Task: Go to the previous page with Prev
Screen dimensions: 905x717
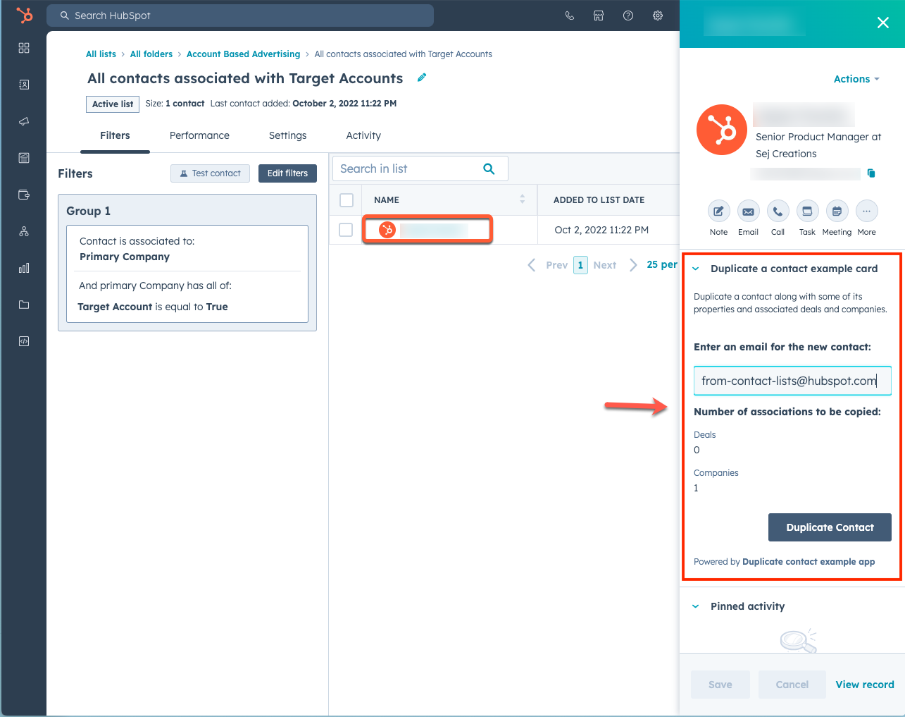Action: 548,265
